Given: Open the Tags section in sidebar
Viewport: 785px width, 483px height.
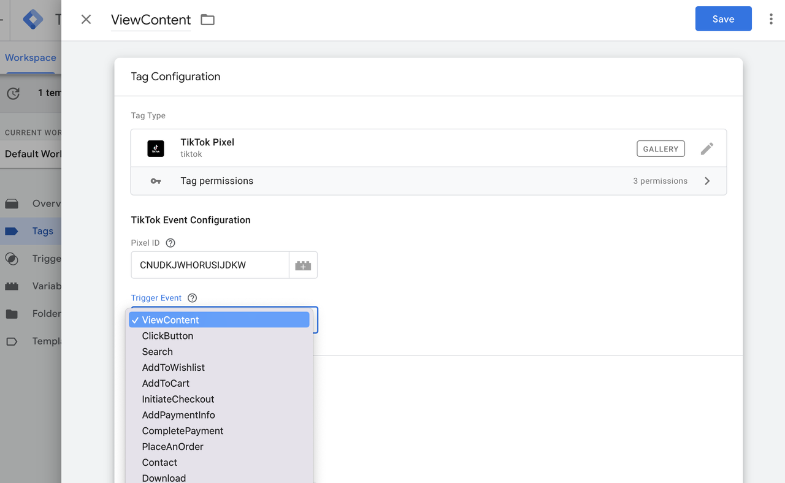Looking at the screenshot, I should [x=31, y=231].
